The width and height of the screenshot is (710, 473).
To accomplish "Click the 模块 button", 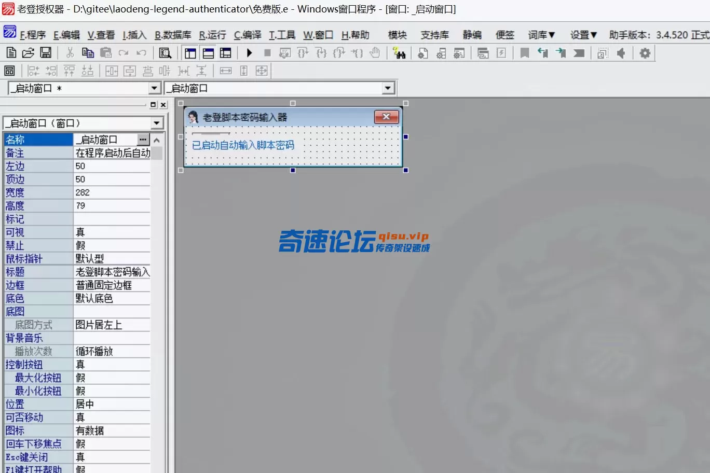I will click(397, 35).
